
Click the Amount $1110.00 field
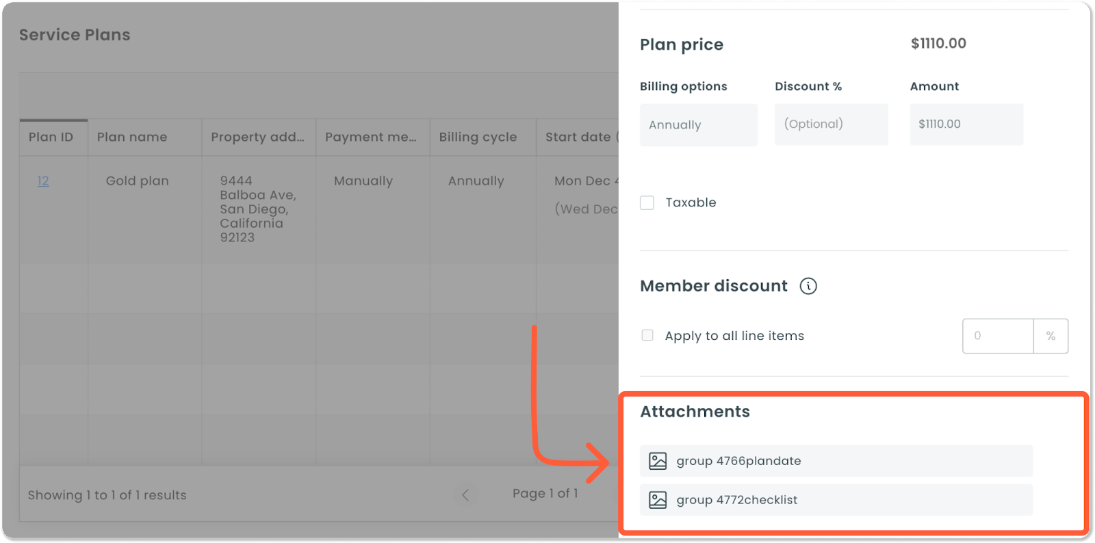[x=966, y=124]
